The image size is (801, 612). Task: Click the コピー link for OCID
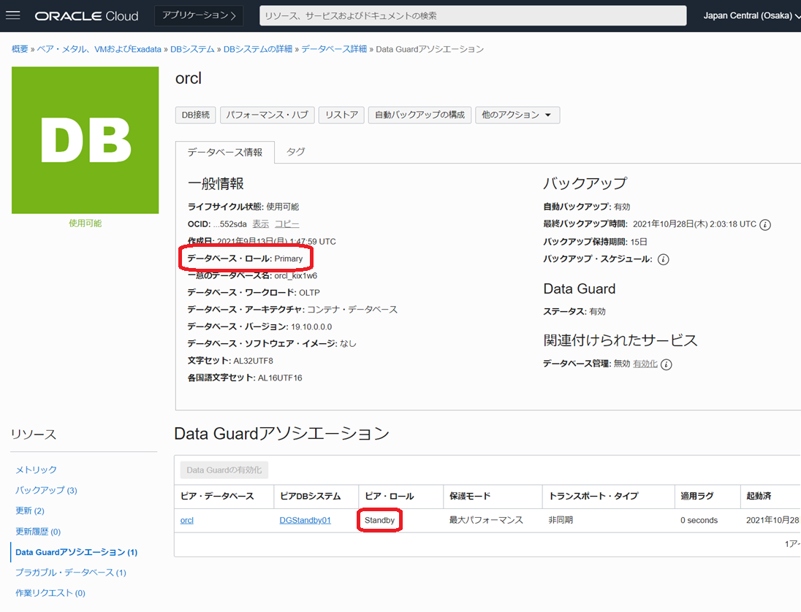(286, 223)
